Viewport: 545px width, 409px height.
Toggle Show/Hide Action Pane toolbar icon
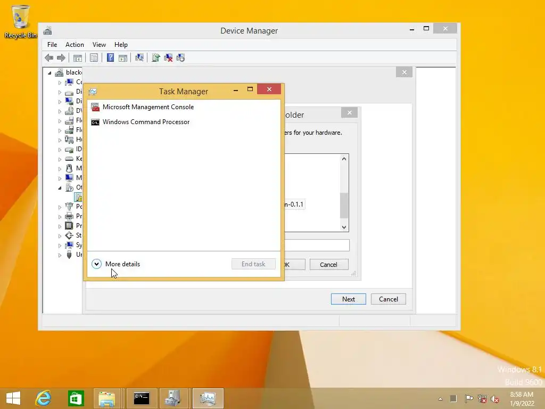pyautogui.click(x=123, y=58)
